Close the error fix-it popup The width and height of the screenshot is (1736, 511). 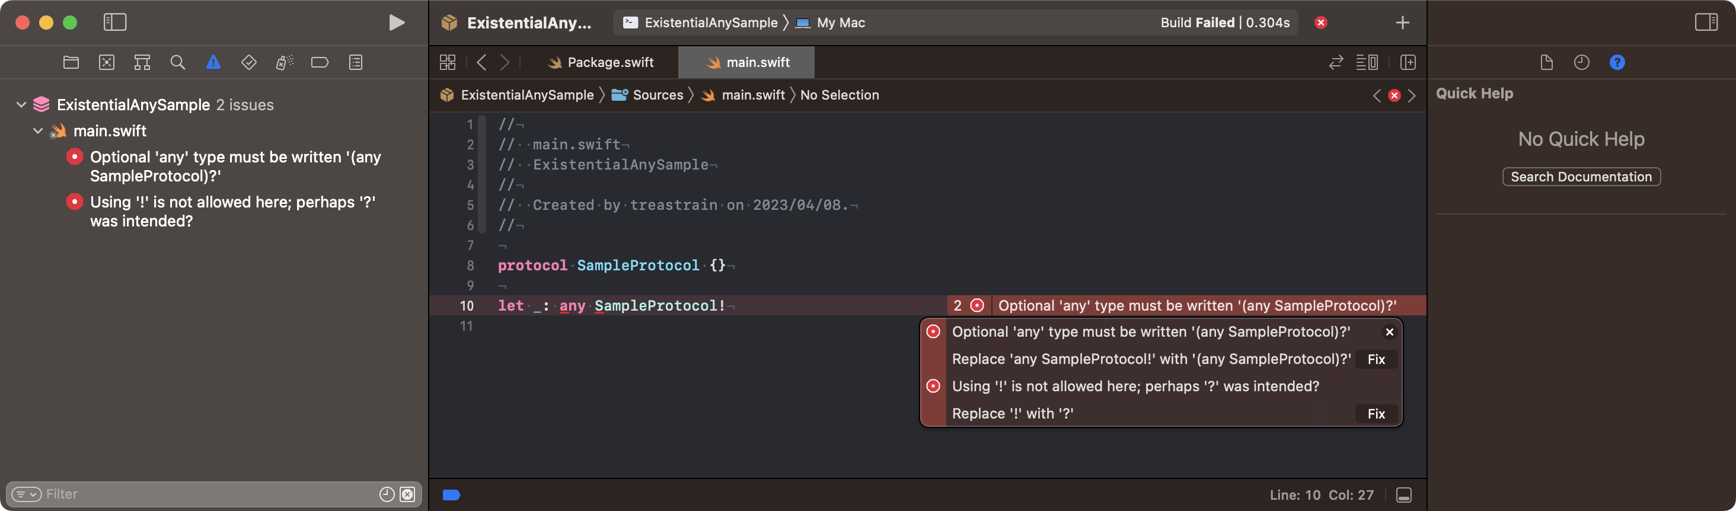click(1390, 332)
